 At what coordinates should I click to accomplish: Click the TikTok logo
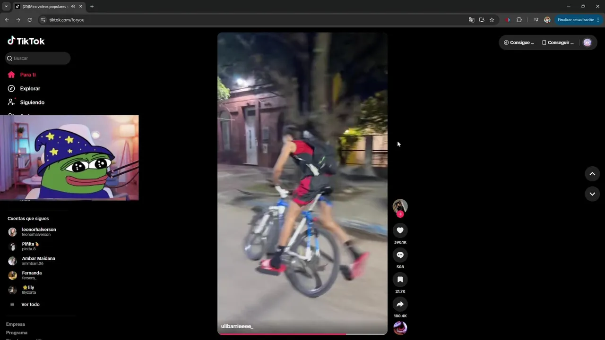click(26, 41)
